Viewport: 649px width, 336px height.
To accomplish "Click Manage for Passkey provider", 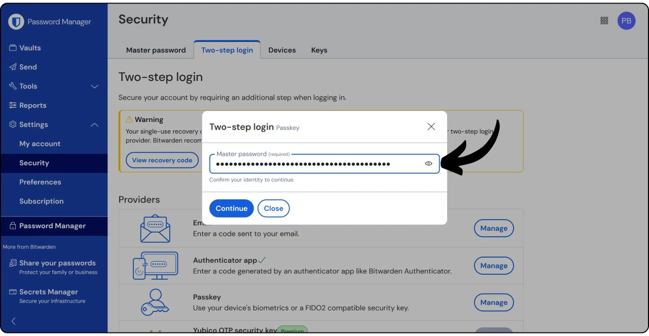I will pyautogui.click(x=494, y=303).
